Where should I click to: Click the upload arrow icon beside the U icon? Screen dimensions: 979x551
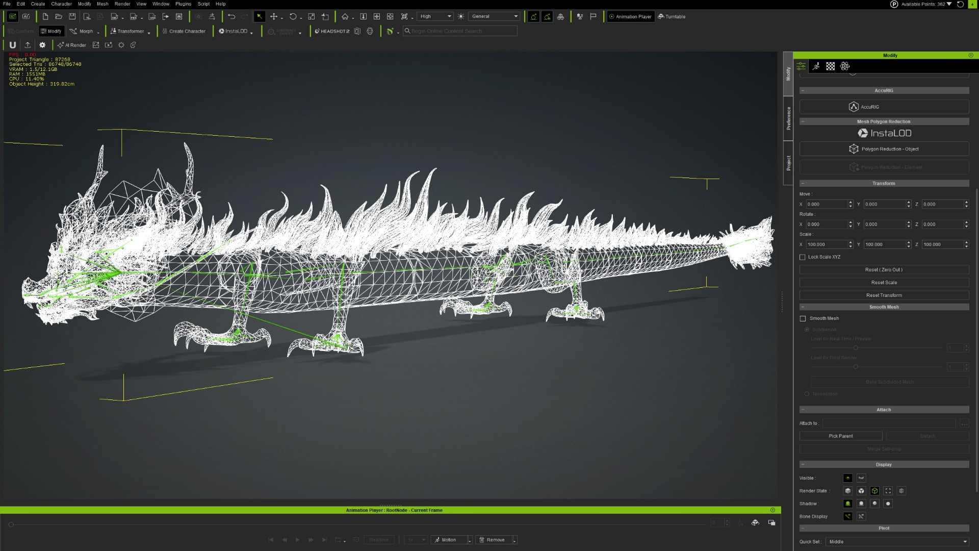28,45
